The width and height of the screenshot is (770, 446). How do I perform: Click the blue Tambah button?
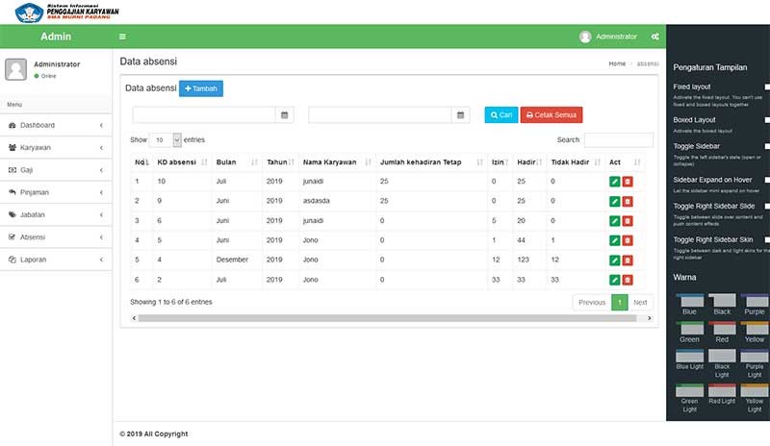(x=201, y=88)
